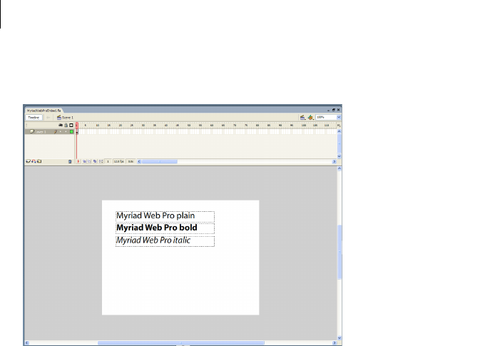Toggle Edit Multiple Frames button

pyautogui.click(x=95, y=161)
